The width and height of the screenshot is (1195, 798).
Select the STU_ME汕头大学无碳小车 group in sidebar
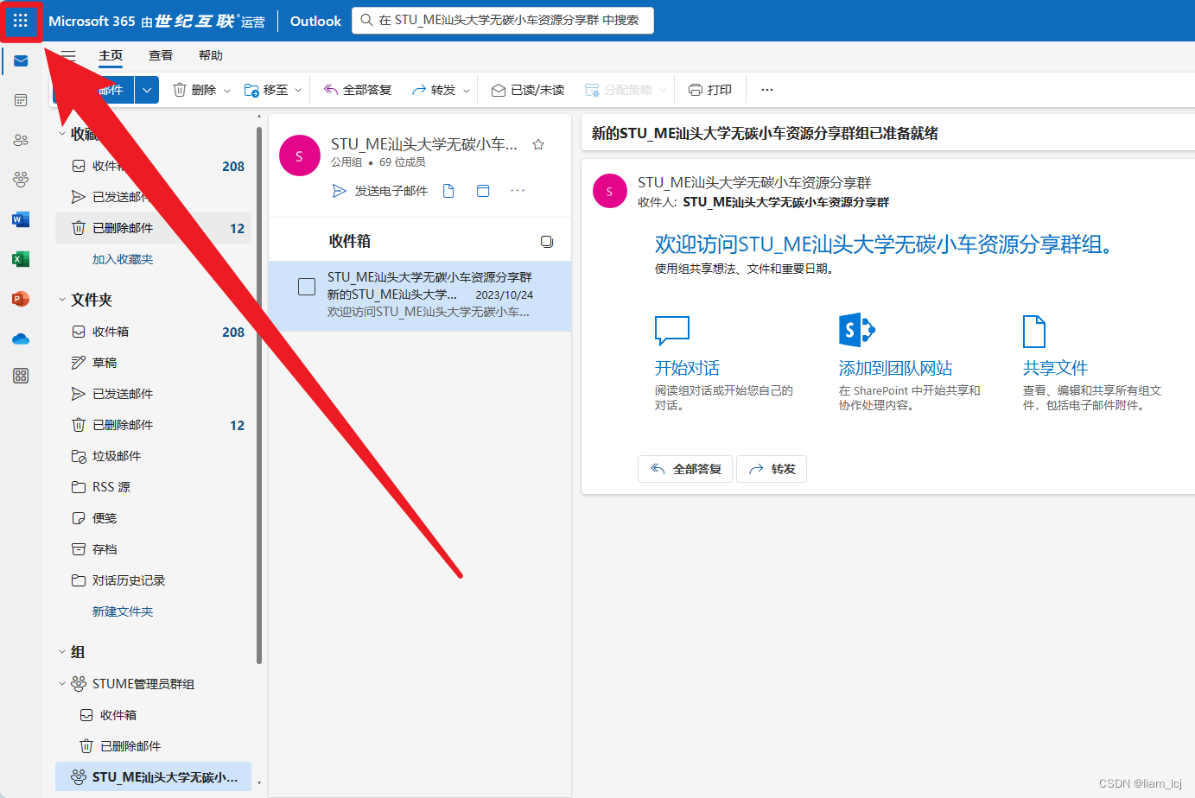coord(153,777)
